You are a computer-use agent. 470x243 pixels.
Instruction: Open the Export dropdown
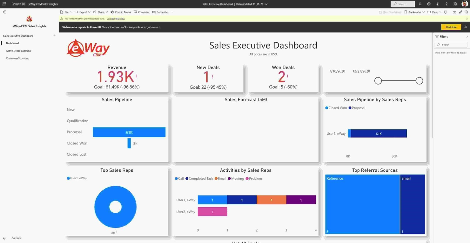(82, 12)
